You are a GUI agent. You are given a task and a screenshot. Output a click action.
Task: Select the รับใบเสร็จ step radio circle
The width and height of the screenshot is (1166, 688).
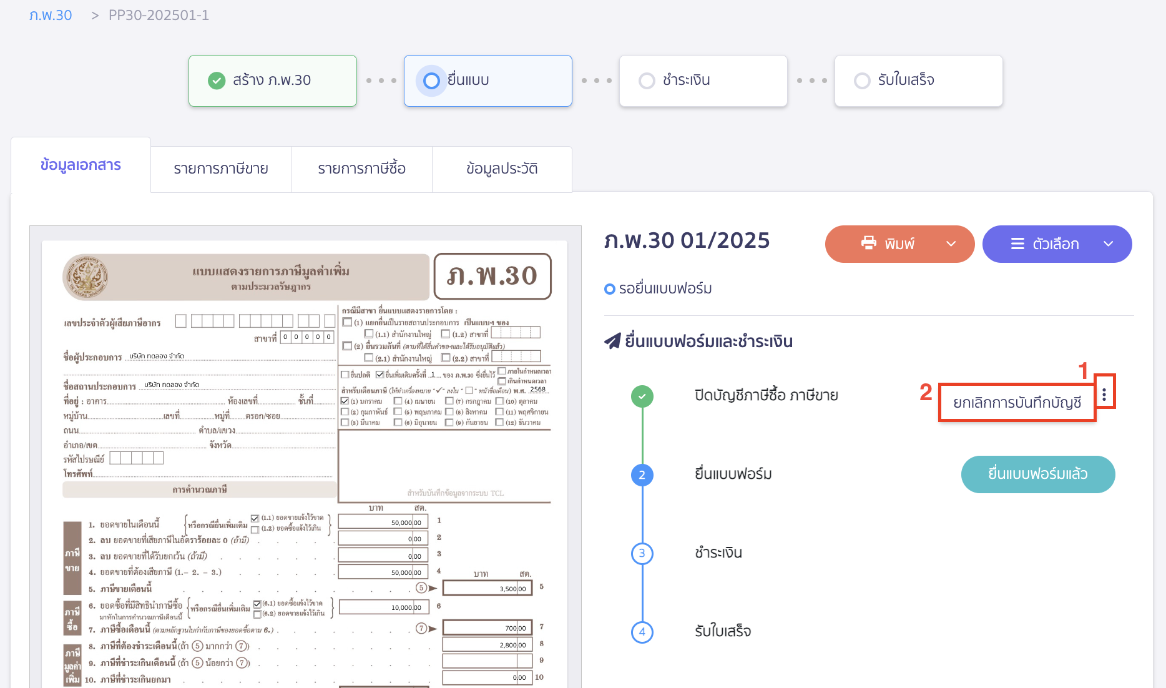862,81
